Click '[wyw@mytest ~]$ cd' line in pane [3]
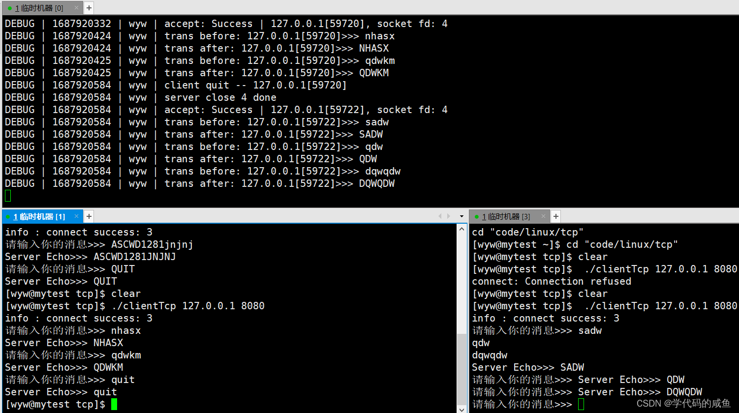Image resolution: width=739 pixels, height=413 pixels. 575,244
